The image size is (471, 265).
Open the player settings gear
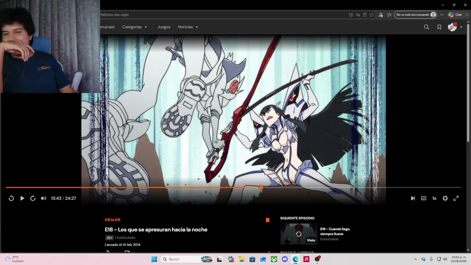(445, 198)
